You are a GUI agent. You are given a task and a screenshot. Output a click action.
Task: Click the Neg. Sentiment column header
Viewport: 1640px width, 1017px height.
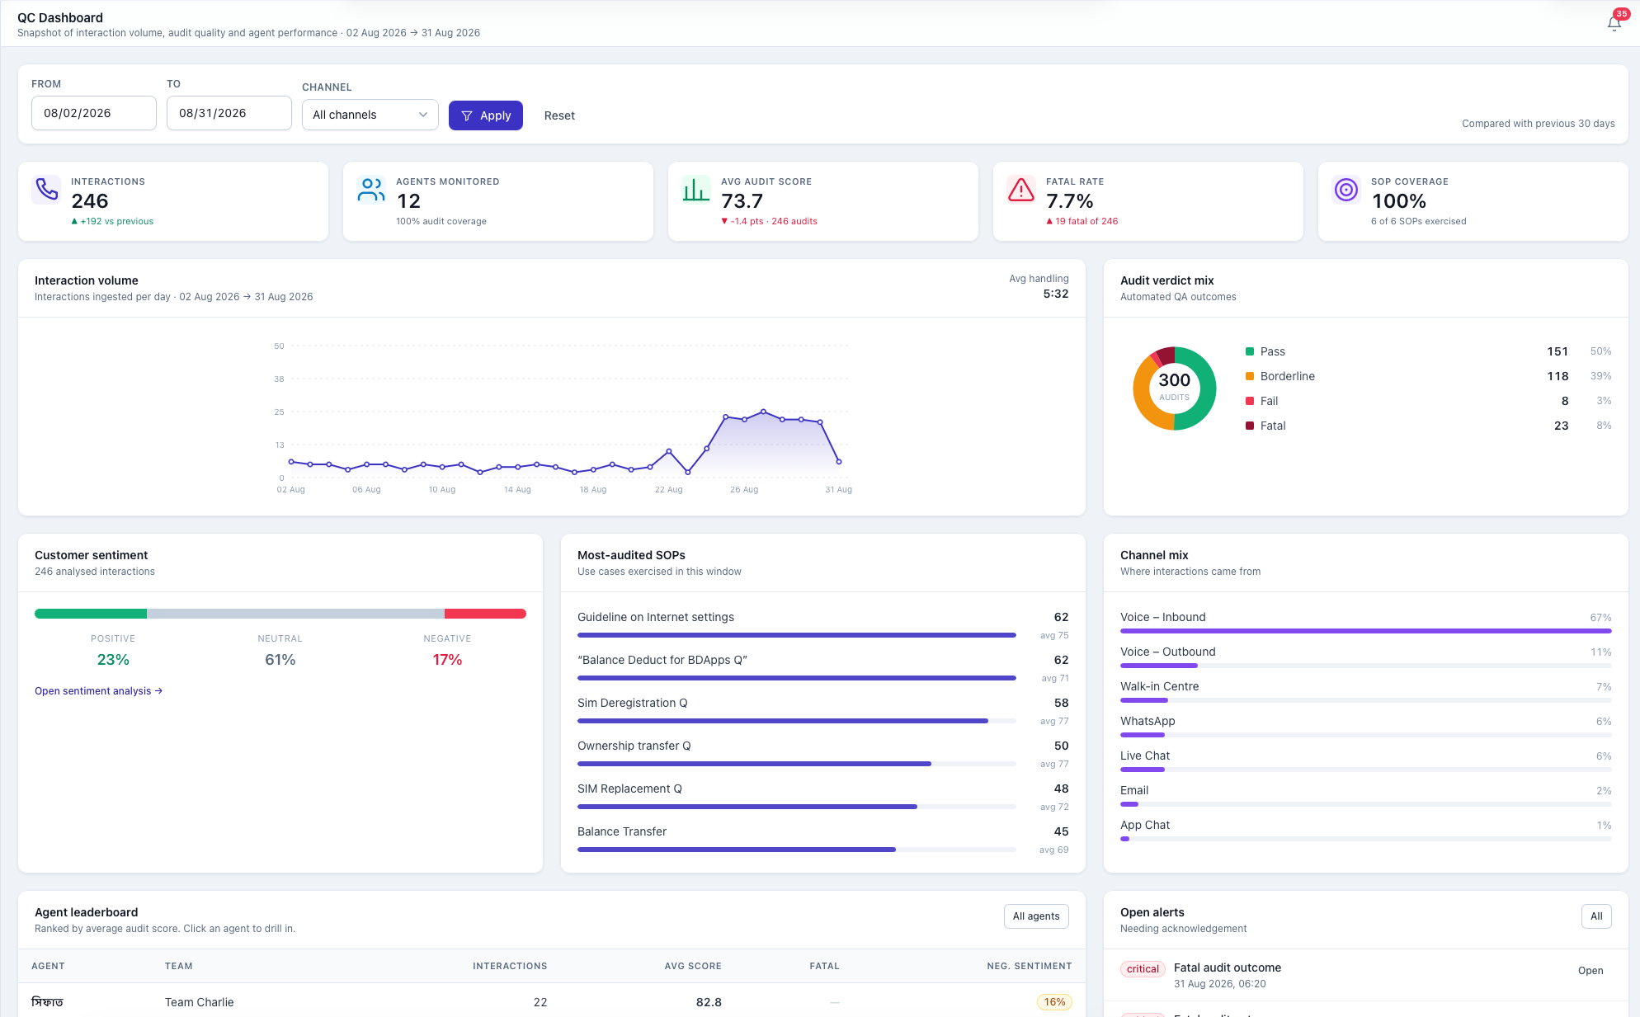pos(1030,966)
